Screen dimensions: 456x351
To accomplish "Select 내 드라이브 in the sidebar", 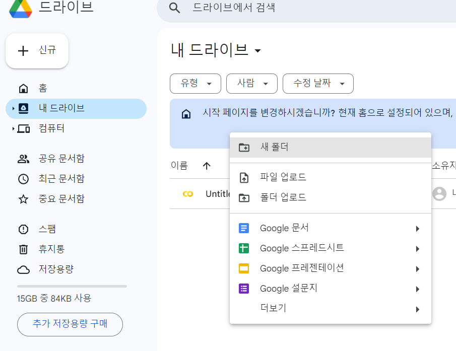I will point(76,108).
